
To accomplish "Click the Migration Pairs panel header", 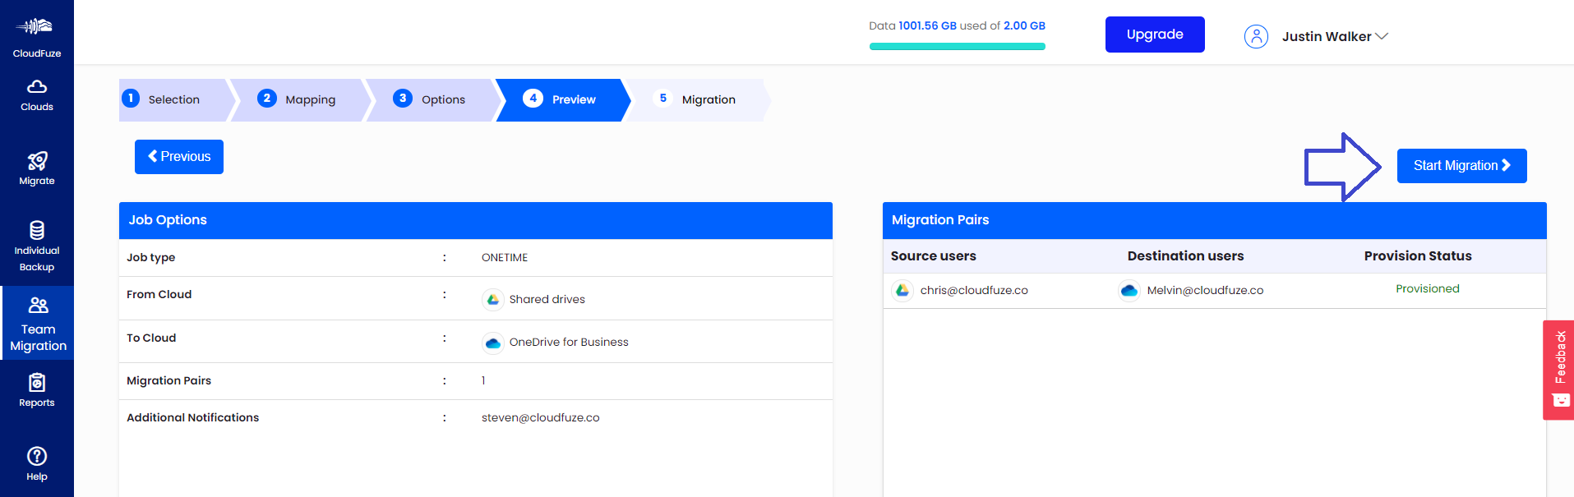I will 1214,220.
